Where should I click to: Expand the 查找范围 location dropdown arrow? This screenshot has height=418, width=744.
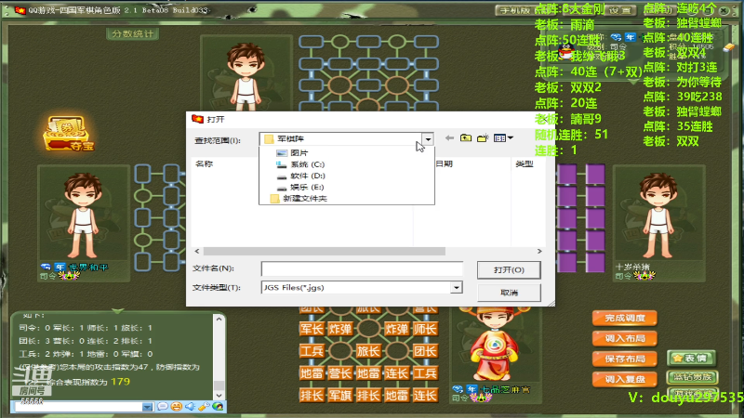tap(428, 138)
